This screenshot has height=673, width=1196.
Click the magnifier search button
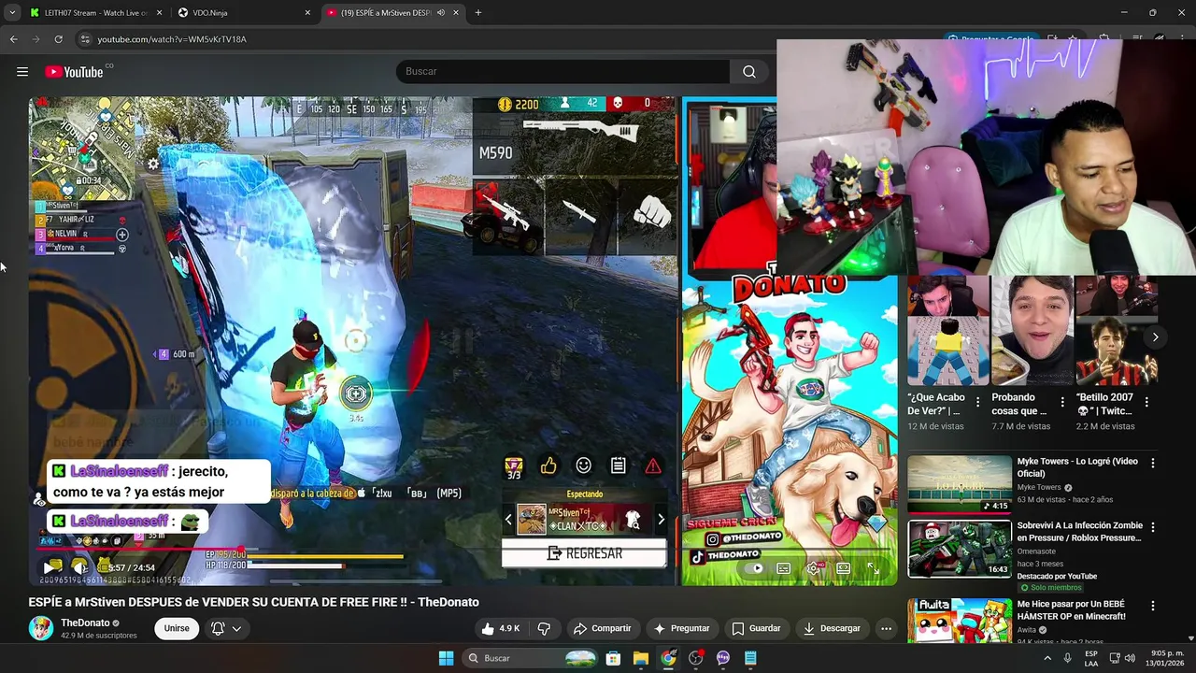pyautogui.click(x=749, y=72)
